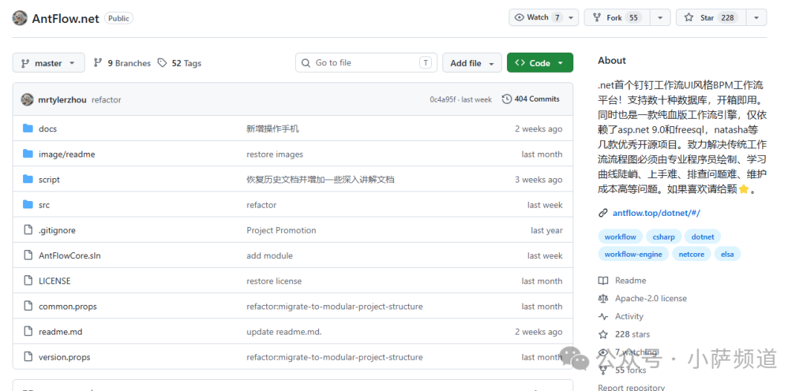Image resolution: width=803 pixels, height=391 pixels.
Task: Open the Fork dropdown arrow
Action: click(x=660, y=17)
